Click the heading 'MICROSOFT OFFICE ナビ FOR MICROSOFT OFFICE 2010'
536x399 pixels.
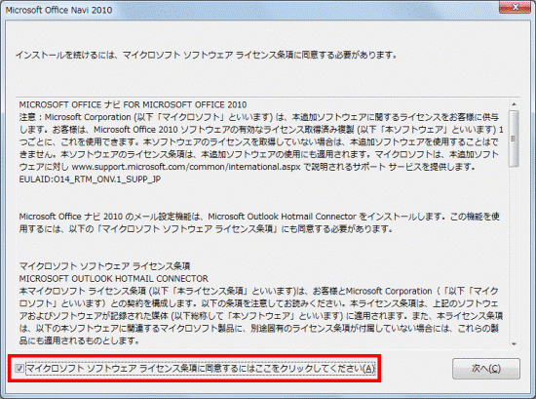click(x=133, y=104)
